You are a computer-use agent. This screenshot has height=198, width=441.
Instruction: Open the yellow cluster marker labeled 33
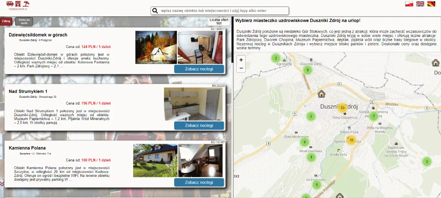[343, 108]
